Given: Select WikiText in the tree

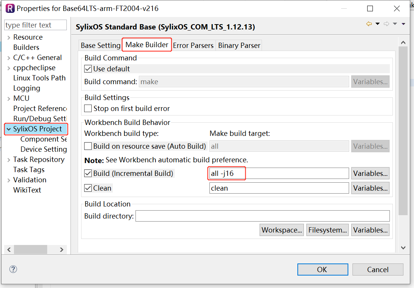Looking at the screenshot, I should pyautogui.click(x=27, y=190).
